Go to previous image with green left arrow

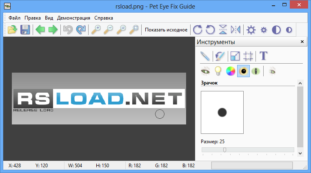(40, 30)
